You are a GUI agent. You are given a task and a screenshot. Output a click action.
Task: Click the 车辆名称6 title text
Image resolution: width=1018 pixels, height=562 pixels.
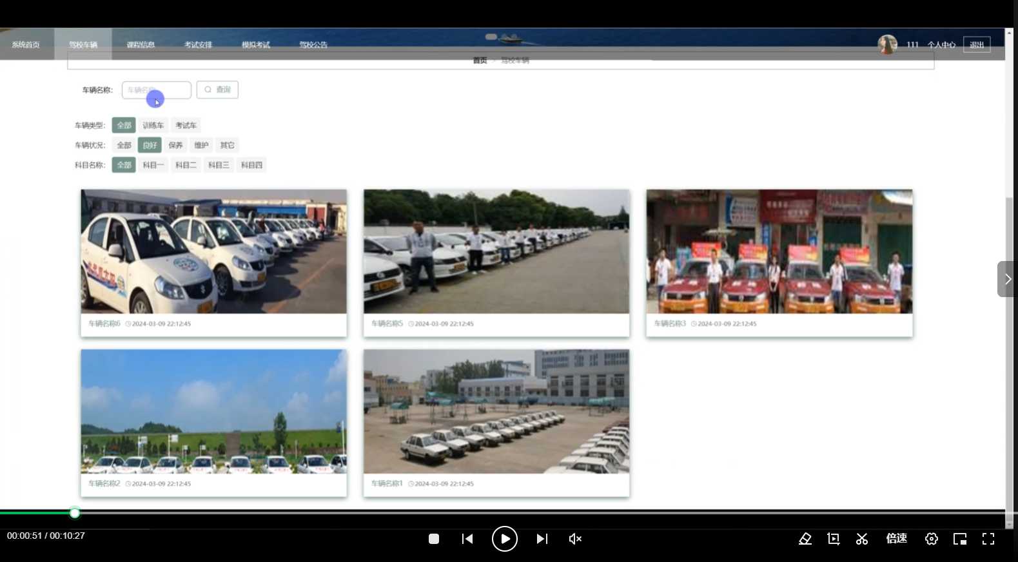point(104,324)
